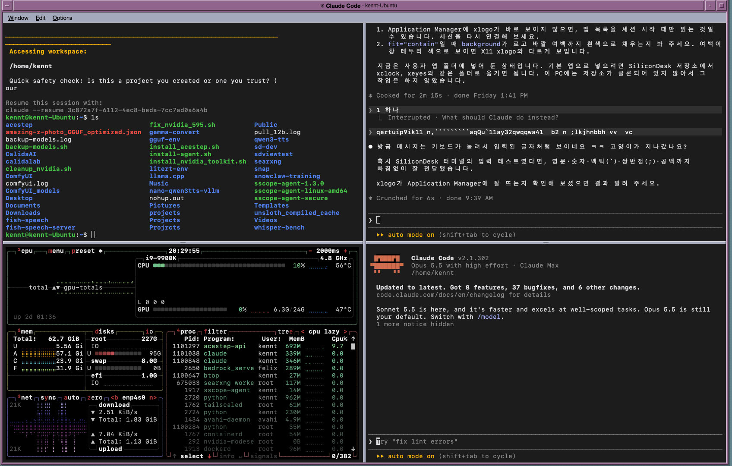Click the process list scroll-down arrow
Screen dimensions: 732x466
(x=353, y=449)
